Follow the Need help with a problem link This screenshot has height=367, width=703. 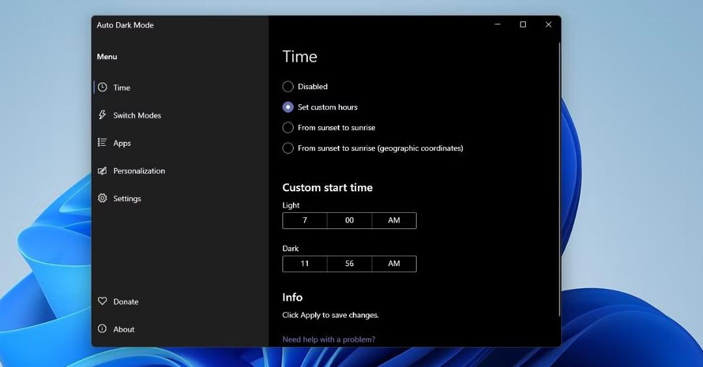[x=329, y=340]
